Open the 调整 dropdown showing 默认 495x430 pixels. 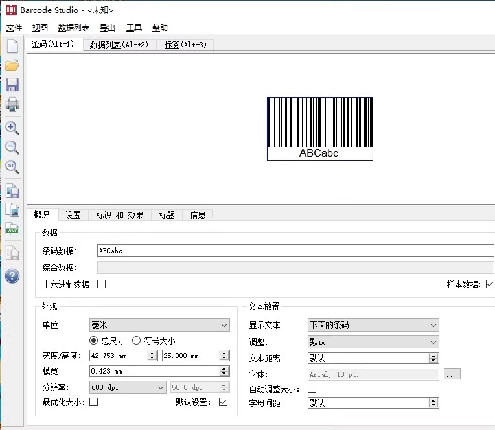click(373, 342)
